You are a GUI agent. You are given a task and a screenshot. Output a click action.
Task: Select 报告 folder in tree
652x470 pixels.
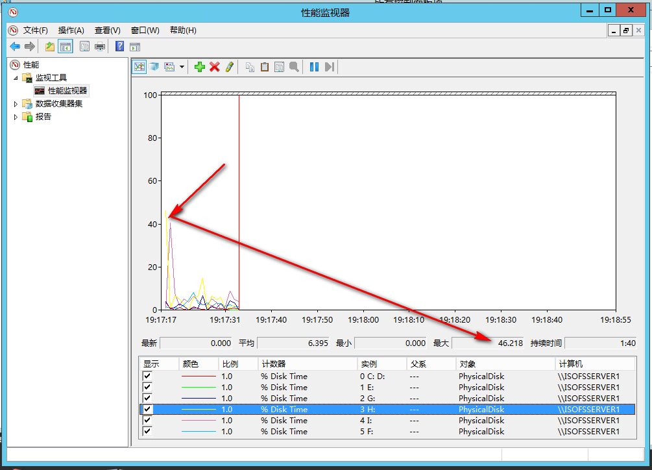click(x=43, y=116)
